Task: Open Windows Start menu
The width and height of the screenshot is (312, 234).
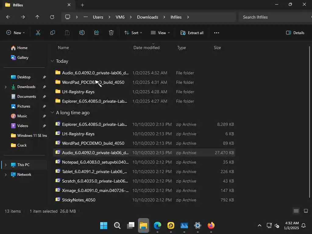Action: click(104, 226)
